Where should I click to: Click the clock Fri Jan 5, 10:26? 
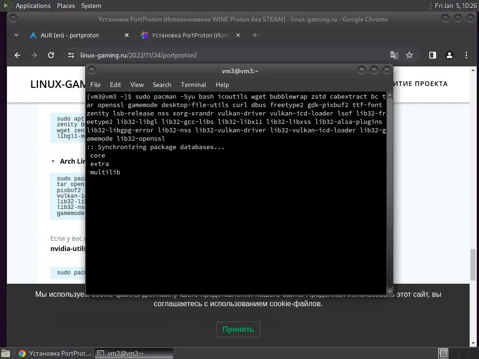point(456,6)
